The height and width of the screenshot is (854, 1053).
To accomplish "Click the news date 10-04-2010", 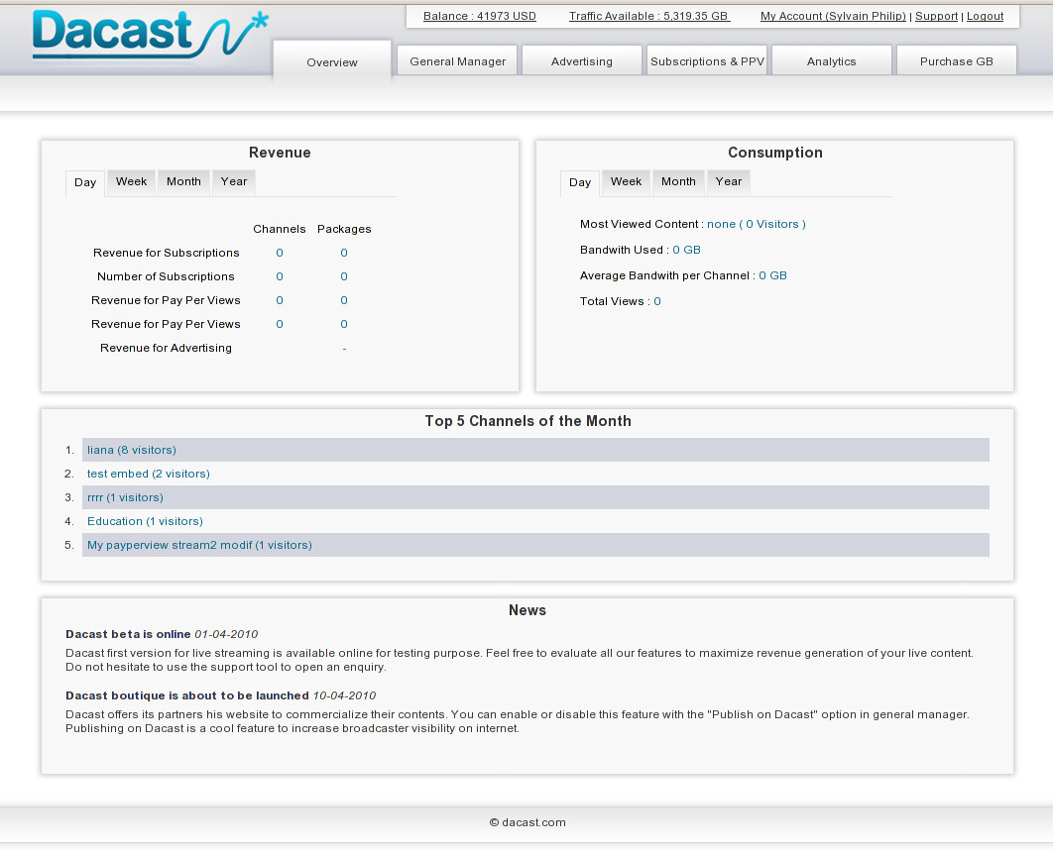I will pos(344,695).
